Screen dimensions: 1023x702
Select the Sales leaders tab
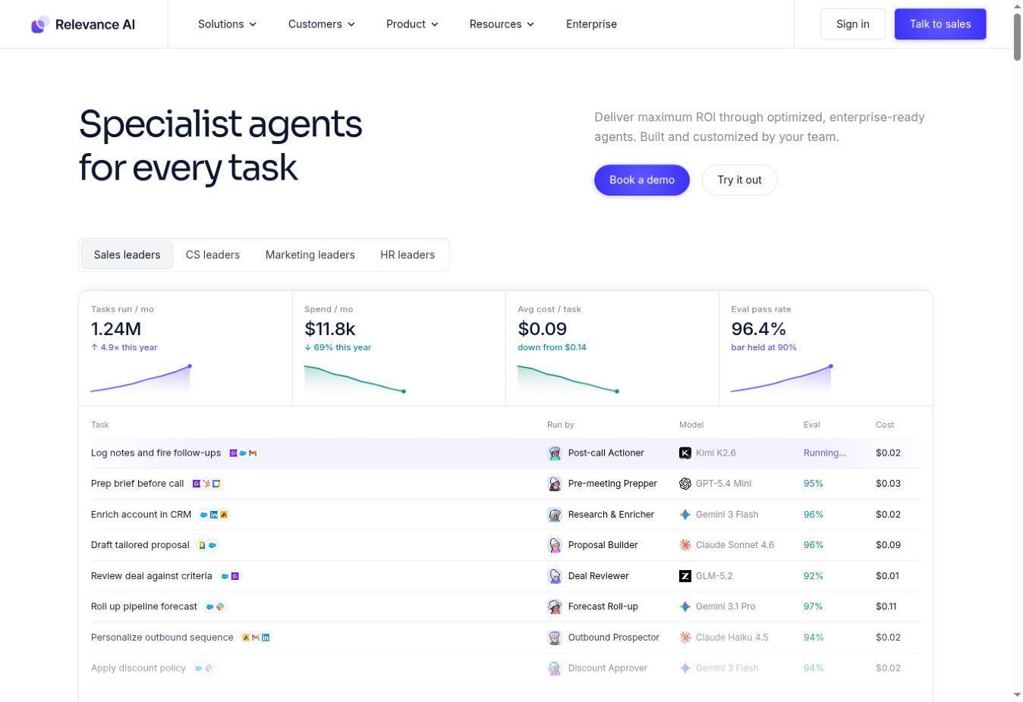(127, 255)
